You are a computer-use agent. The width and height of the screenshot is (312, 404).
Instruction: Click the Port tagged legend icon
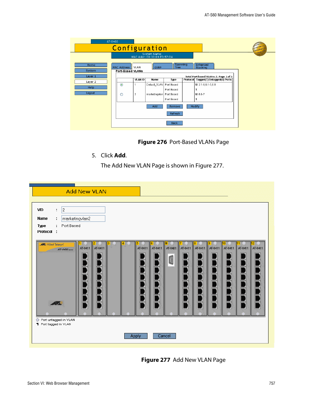click(x=38, y=324)
